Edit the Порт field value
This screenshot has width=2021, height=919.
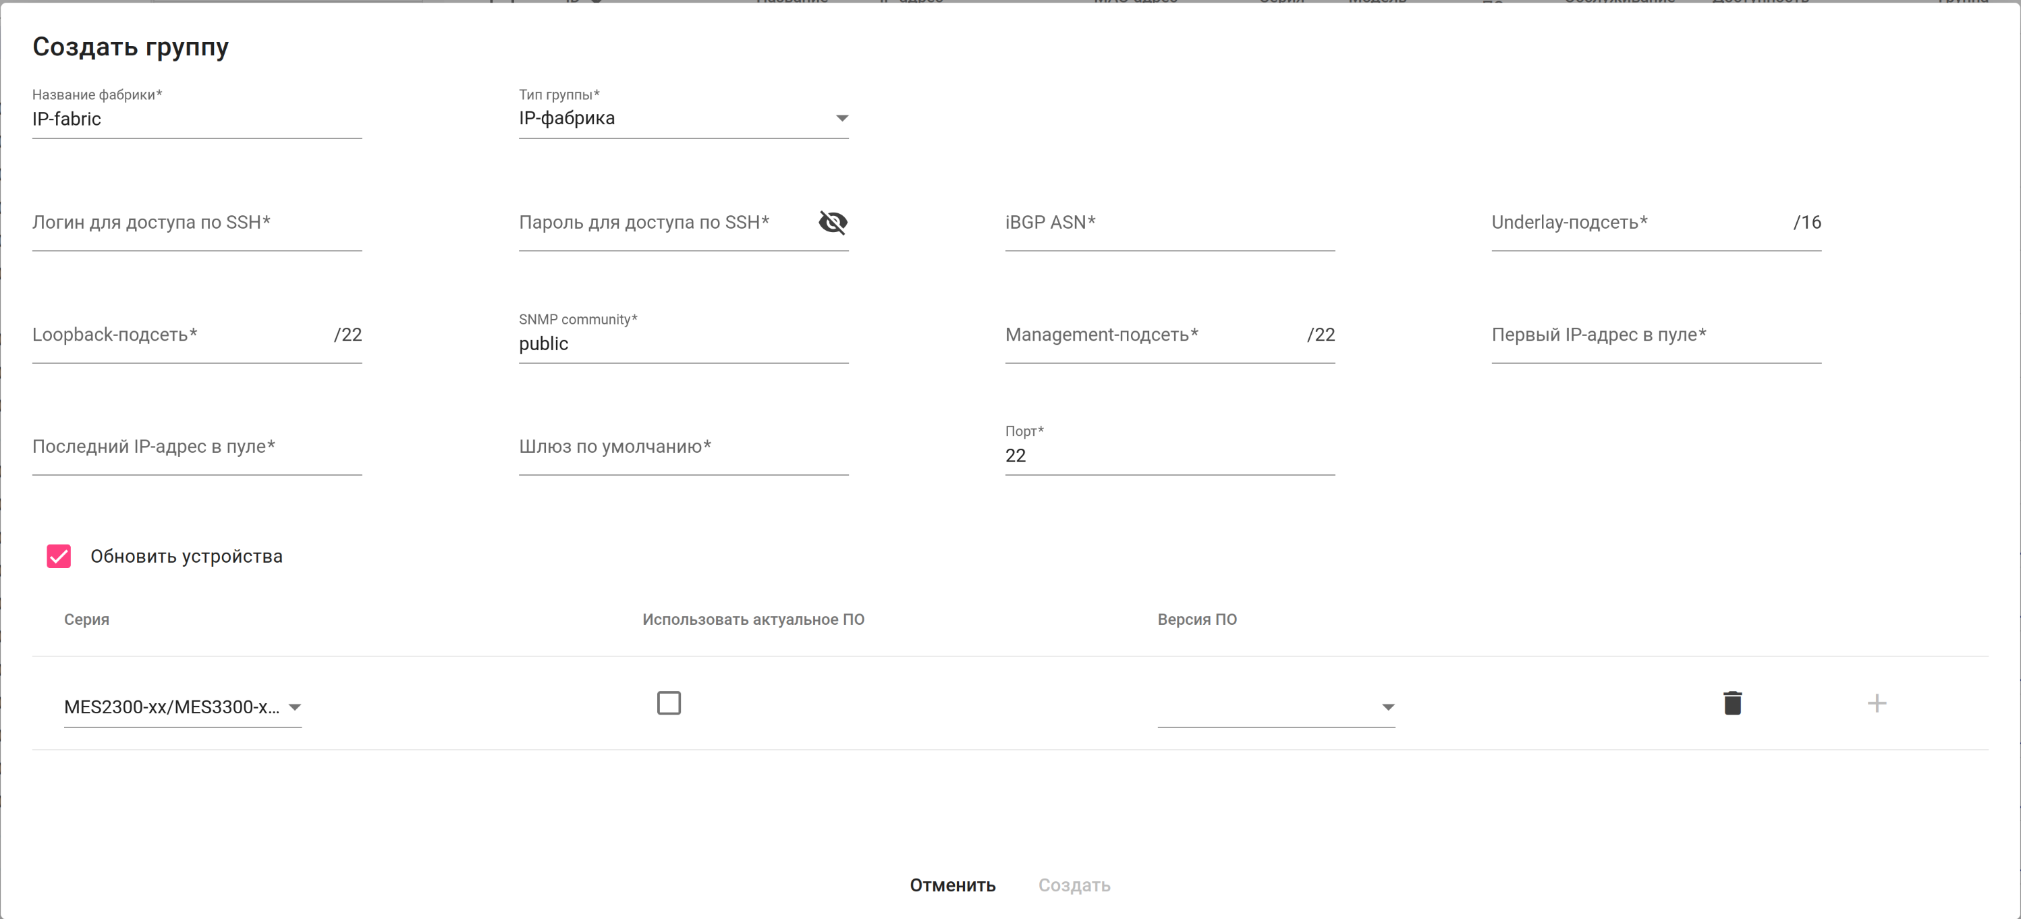[x=1169, y=456]
